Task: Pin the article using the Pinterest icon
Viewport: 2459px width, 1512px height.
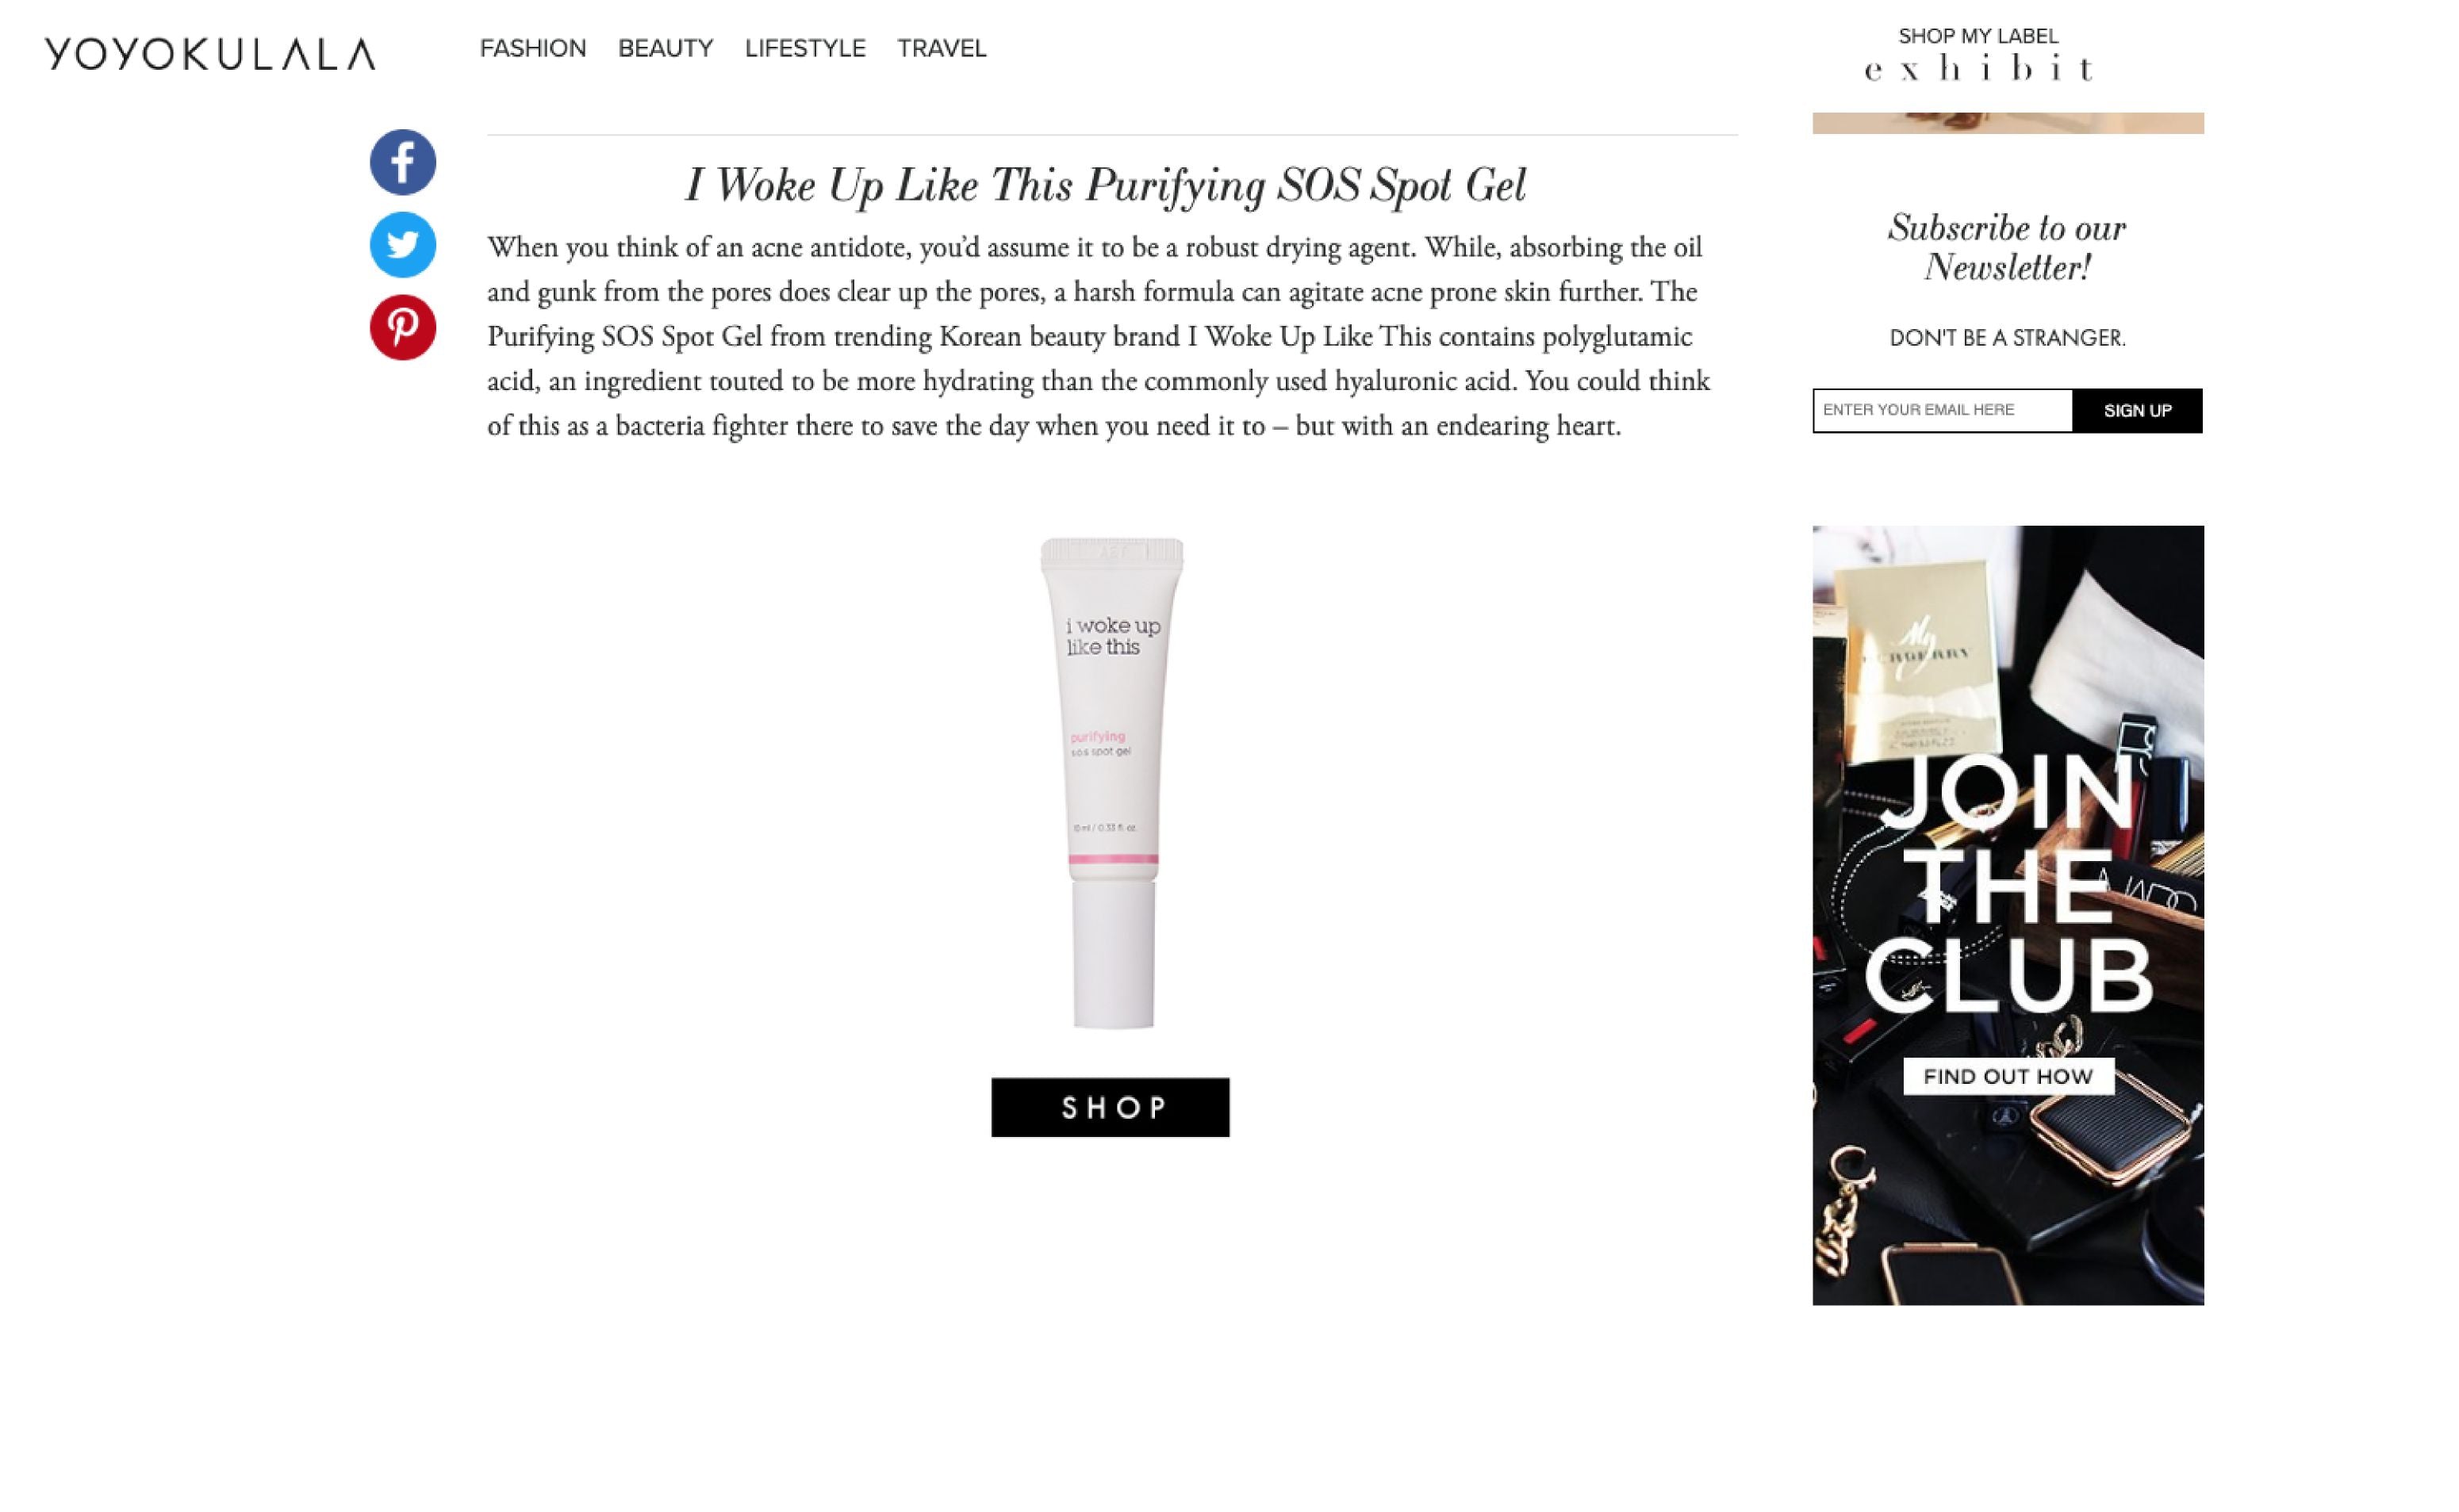Action: pos(403,327)
